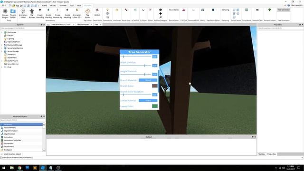Viewport: 304px width, 171px height.
Task: Click the Explorer filter workspace field
Action: 23,28
